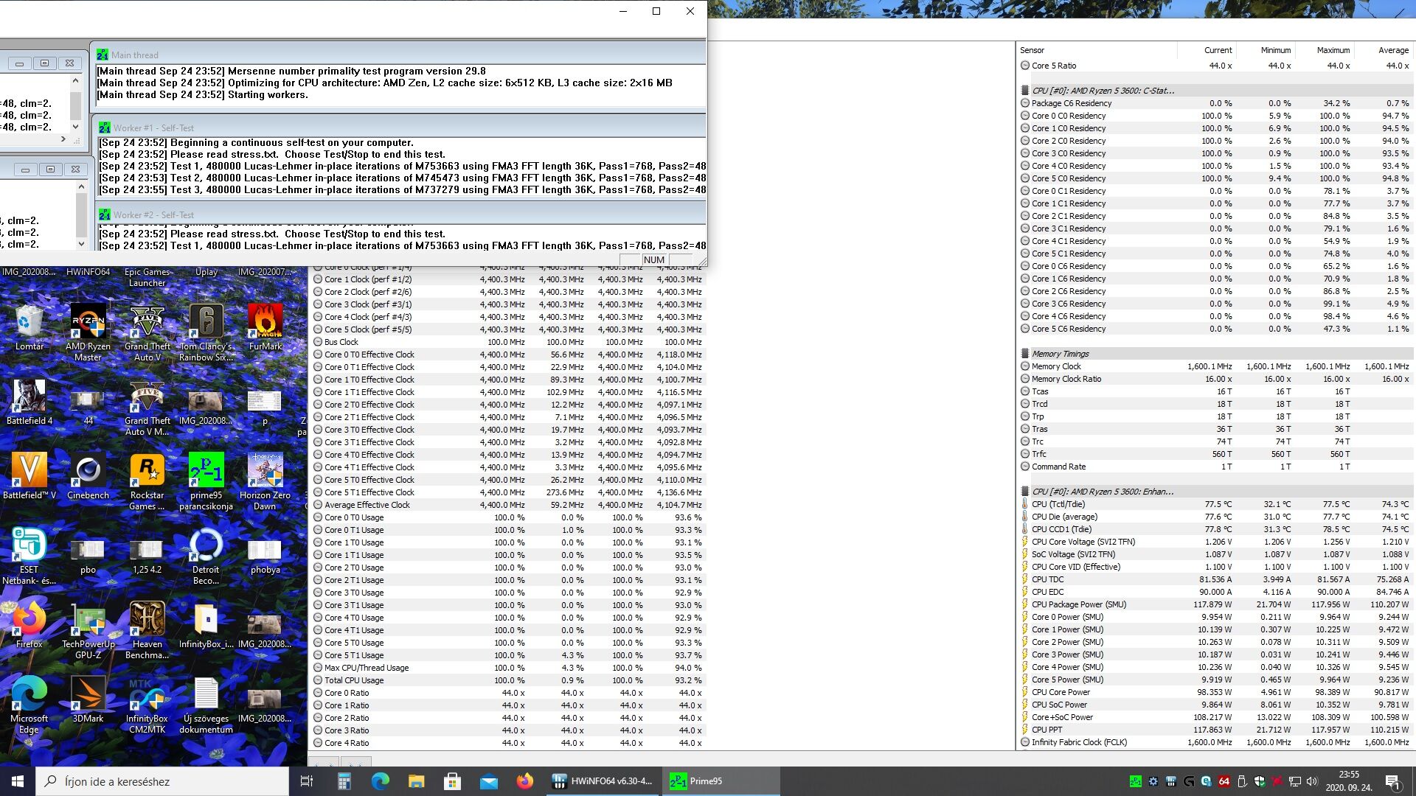Open the notification center with one alert
The height and width of the screenshot is (796, 1416).
pyautogui.click(x=1392, y=781)
